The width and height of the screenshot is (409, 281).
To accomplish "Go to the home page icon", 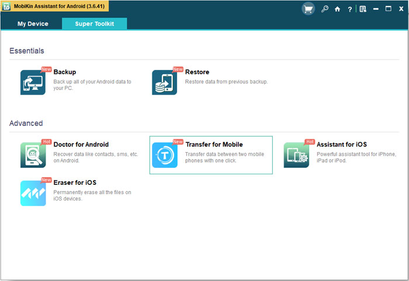I will tap(337, 9).
